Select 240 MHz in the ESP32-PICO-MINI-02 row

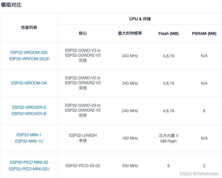130,166
